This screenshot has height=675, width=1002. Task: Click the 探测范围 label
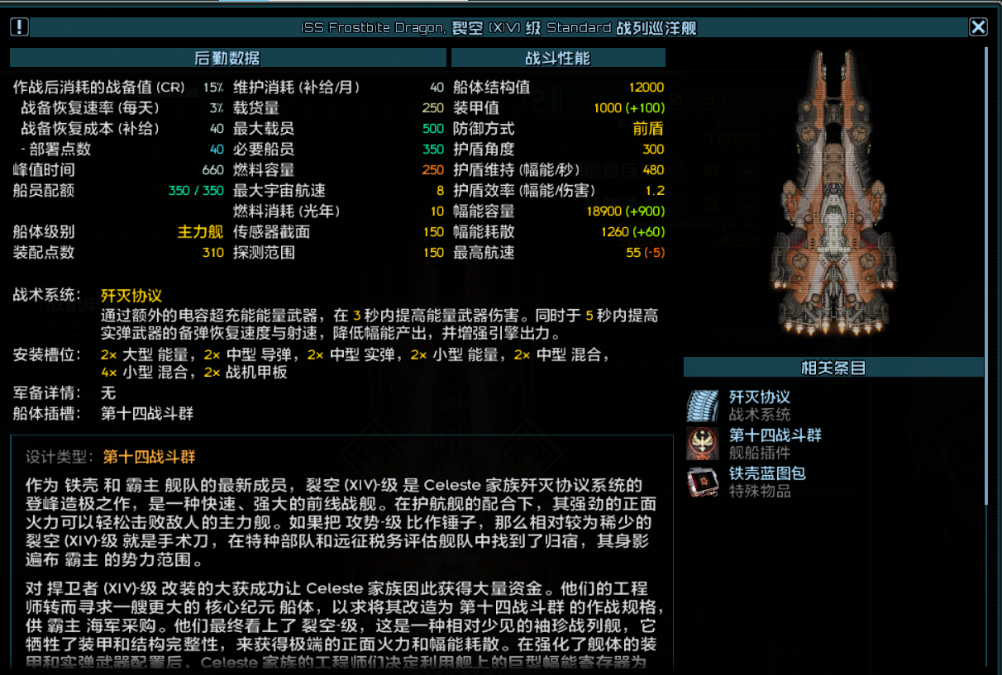264,253
